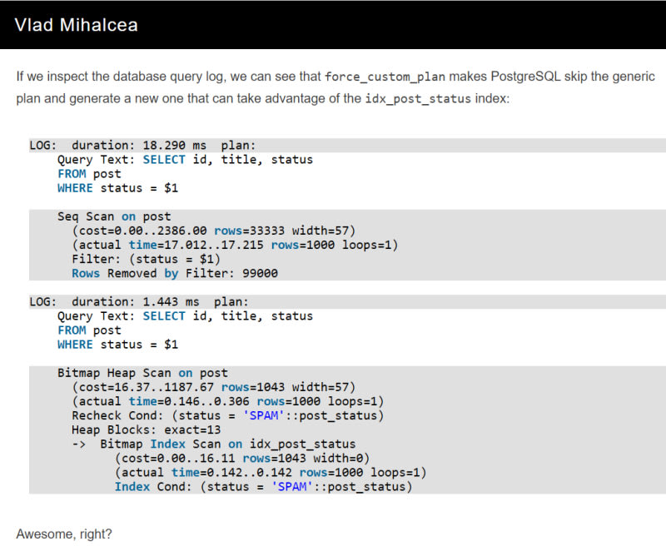The width and height of the screenshot is (666, 556).
Task: Click the Vlad Mihalcea site title
Action: click(77, 25)
